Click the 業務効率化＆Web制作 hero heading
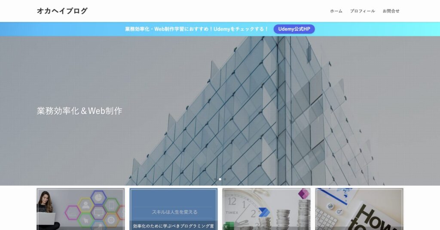The height and width of the screenshot is (230, 440). point(79,111)
